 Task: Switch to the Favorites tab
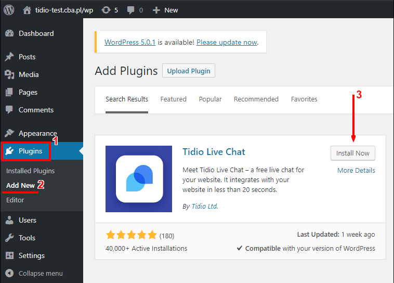(304, 99)
